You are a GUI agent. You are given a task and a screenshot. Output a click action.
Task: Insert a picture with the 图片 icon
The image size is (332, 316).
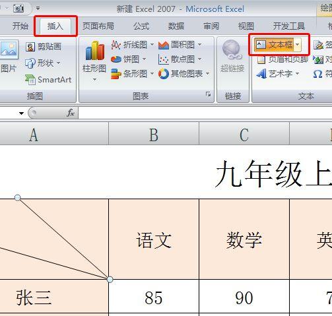pos(9,49)
